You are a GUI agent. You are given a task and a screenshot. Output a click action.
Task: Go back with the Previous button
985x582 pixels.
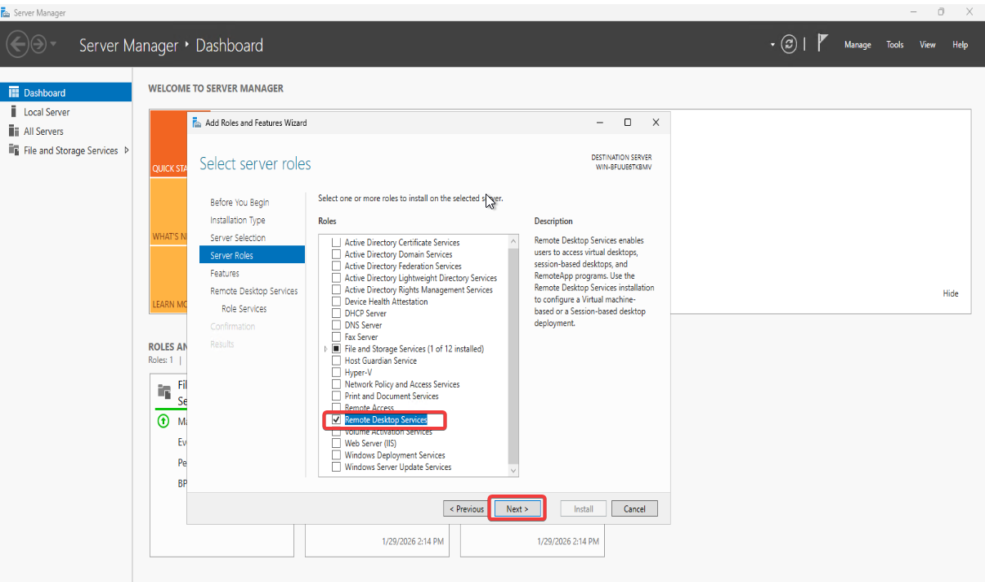[466, 508]
